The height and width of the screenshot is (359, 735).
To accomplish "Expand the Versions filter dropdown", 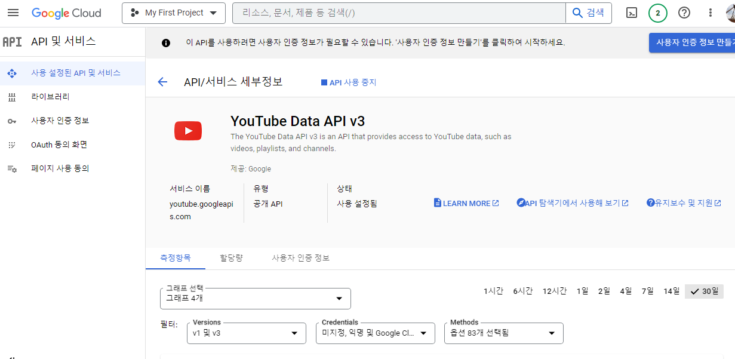I will pyautogui.click(x=246, y=333).
